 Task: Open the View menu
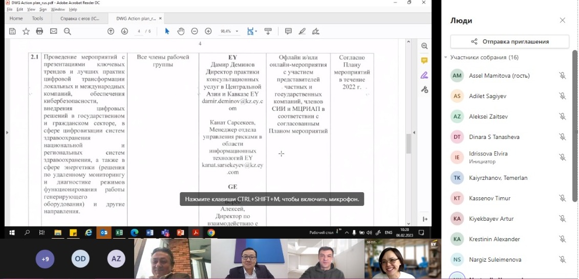pos(31,9)
